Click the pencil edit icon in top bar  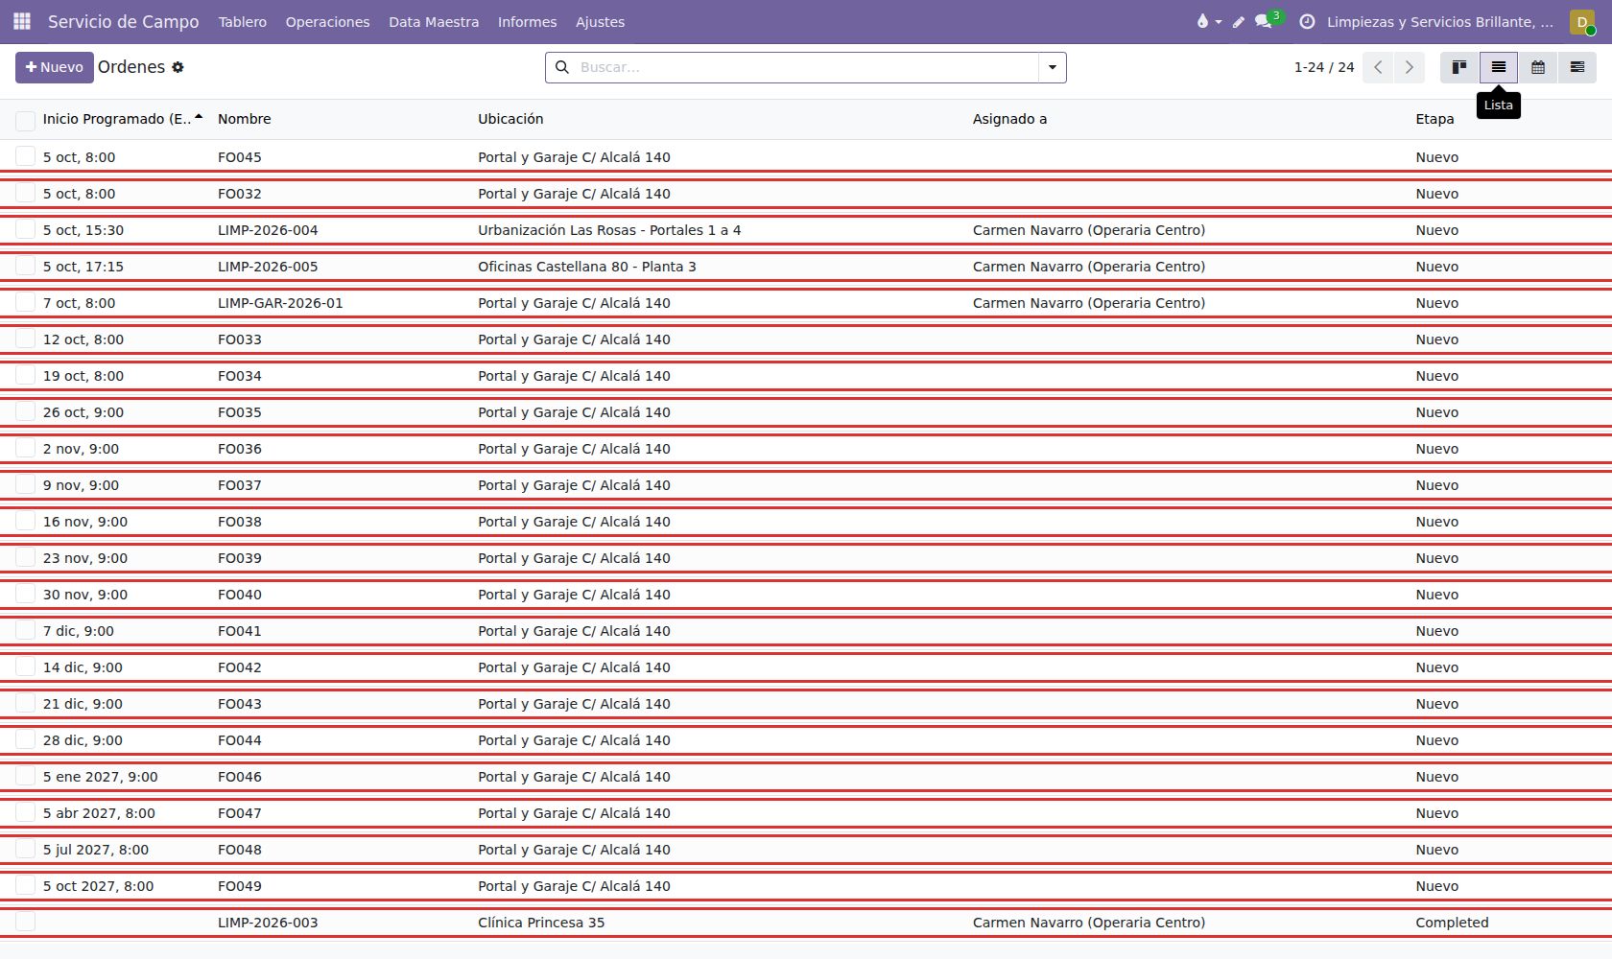pyautogui.click(x=1239, y=21)
